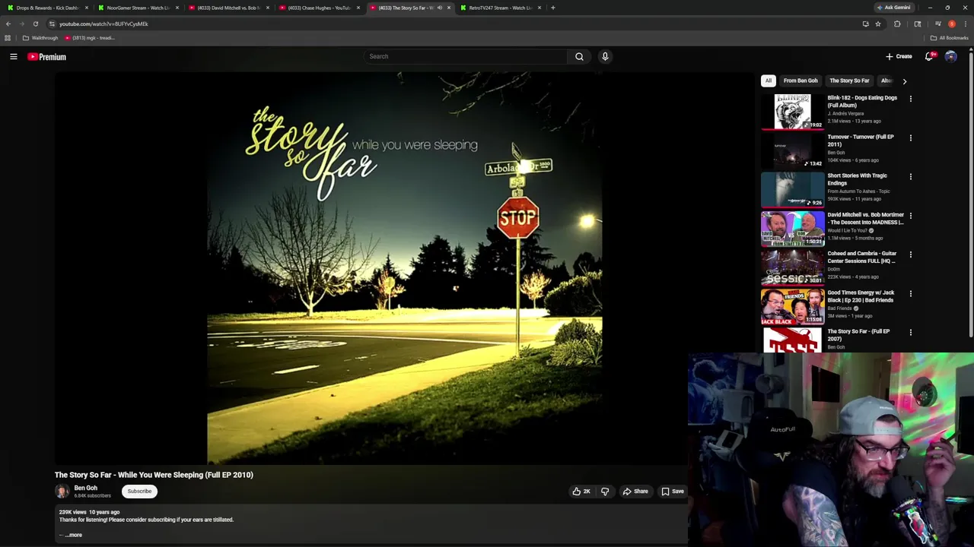Select The Story So Far chip
This screenshot has height=547, width=974.
pos(849,81)
